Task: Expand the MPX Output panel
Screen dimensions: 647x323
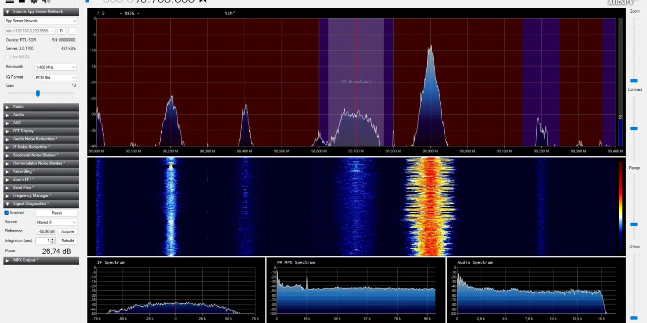Action: click(41, 260)
